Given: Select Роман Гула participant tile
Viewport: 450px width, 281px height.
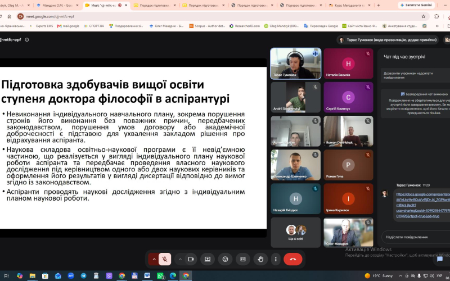Looking at the screenshot, I should [348, 165].
